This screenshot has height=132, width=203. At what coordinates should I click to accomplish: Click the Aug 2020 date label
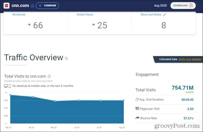tap(160, 6)
